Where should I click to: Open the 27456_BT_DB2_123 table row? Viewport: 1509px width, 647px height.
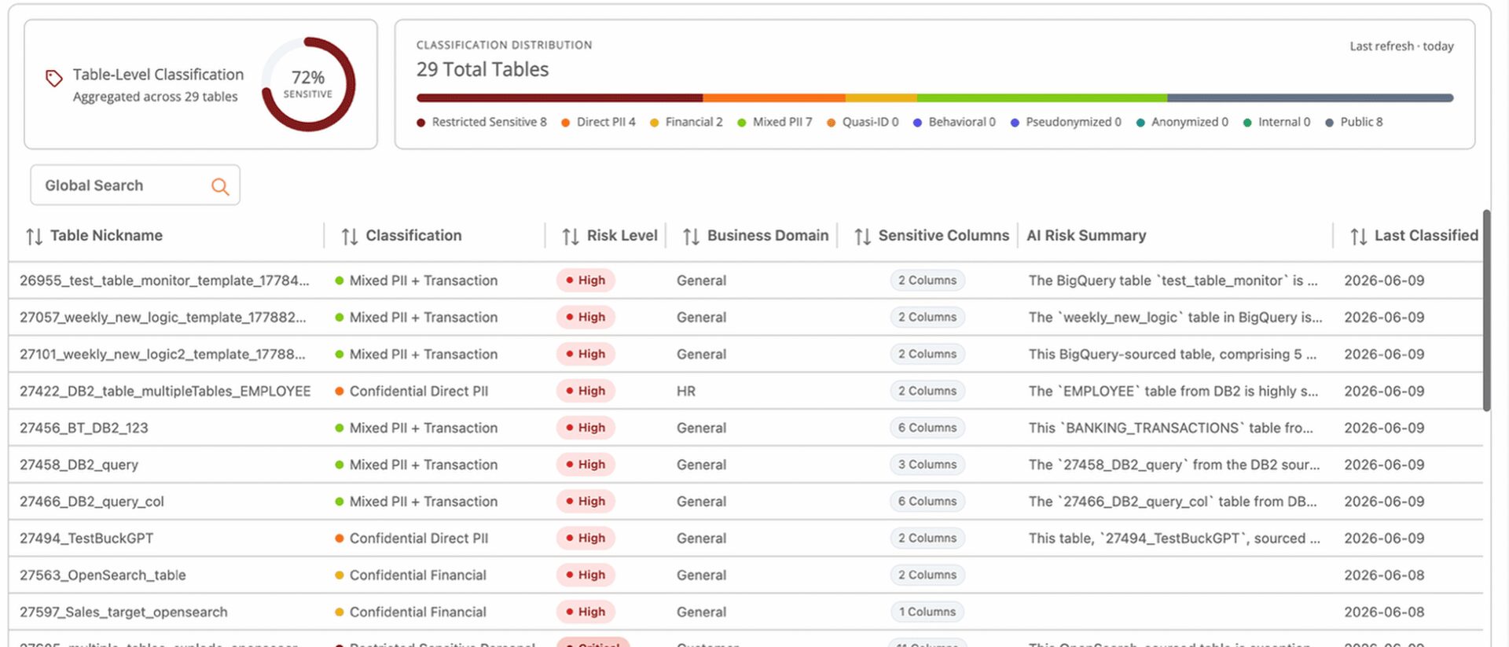click(x=745, y=428)
